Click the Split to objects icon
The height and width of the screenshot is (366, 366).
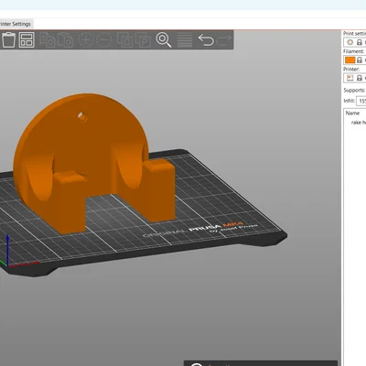(x=125, y=40)
